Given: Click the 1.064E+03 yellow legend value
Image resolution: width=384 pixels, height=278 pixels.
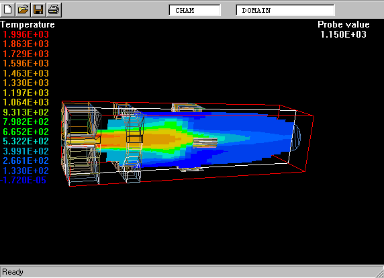Looking at the screenshot, I should click(26, 102).
